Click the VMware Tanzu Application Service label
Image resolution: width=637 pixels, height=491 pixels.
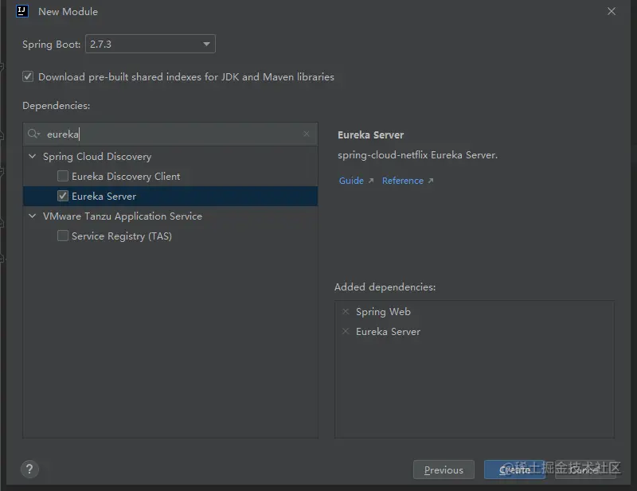click(x=123, y=216)
